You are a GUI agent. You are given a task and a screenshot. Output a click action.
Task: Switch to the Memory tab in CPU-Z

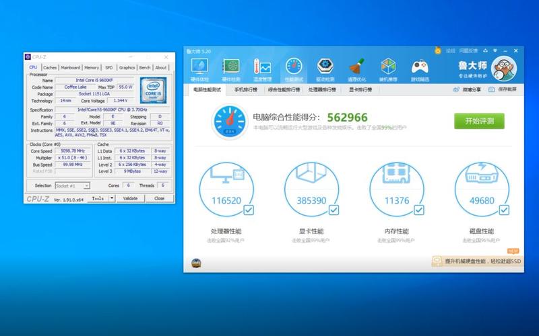92,68
